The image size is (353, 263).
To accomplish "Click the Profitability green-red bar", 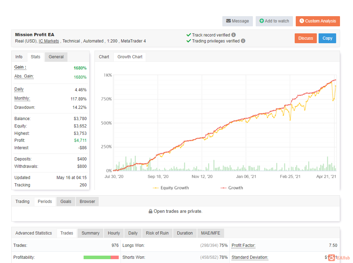I will click(x=101, y=257).
